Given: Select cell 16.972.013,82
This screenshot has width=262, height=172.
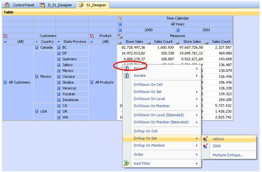Looking at the screenshot, I should pos(132,53).
